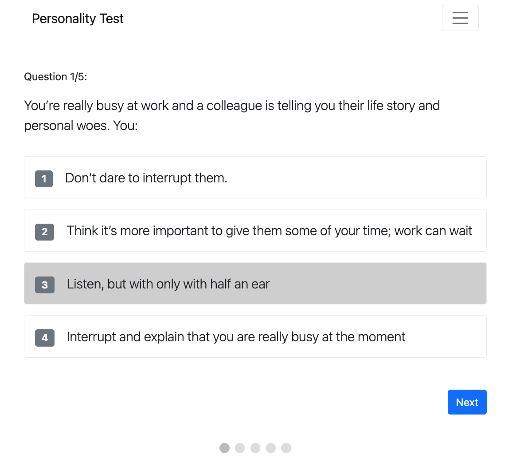524x466 pixels.
Task: Deselect the highlighted "Listen, but with half an ear" option
Action: [x=255, y=283]
